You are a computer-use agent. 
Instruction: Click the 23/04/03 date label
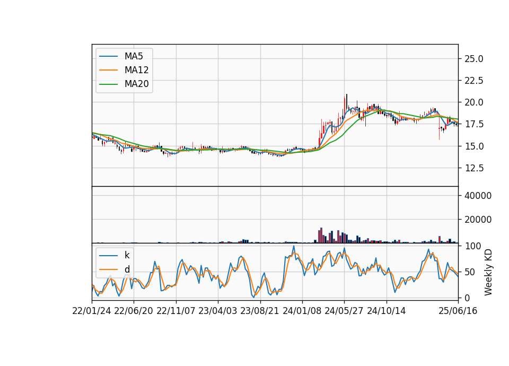[x=218, y=311]
